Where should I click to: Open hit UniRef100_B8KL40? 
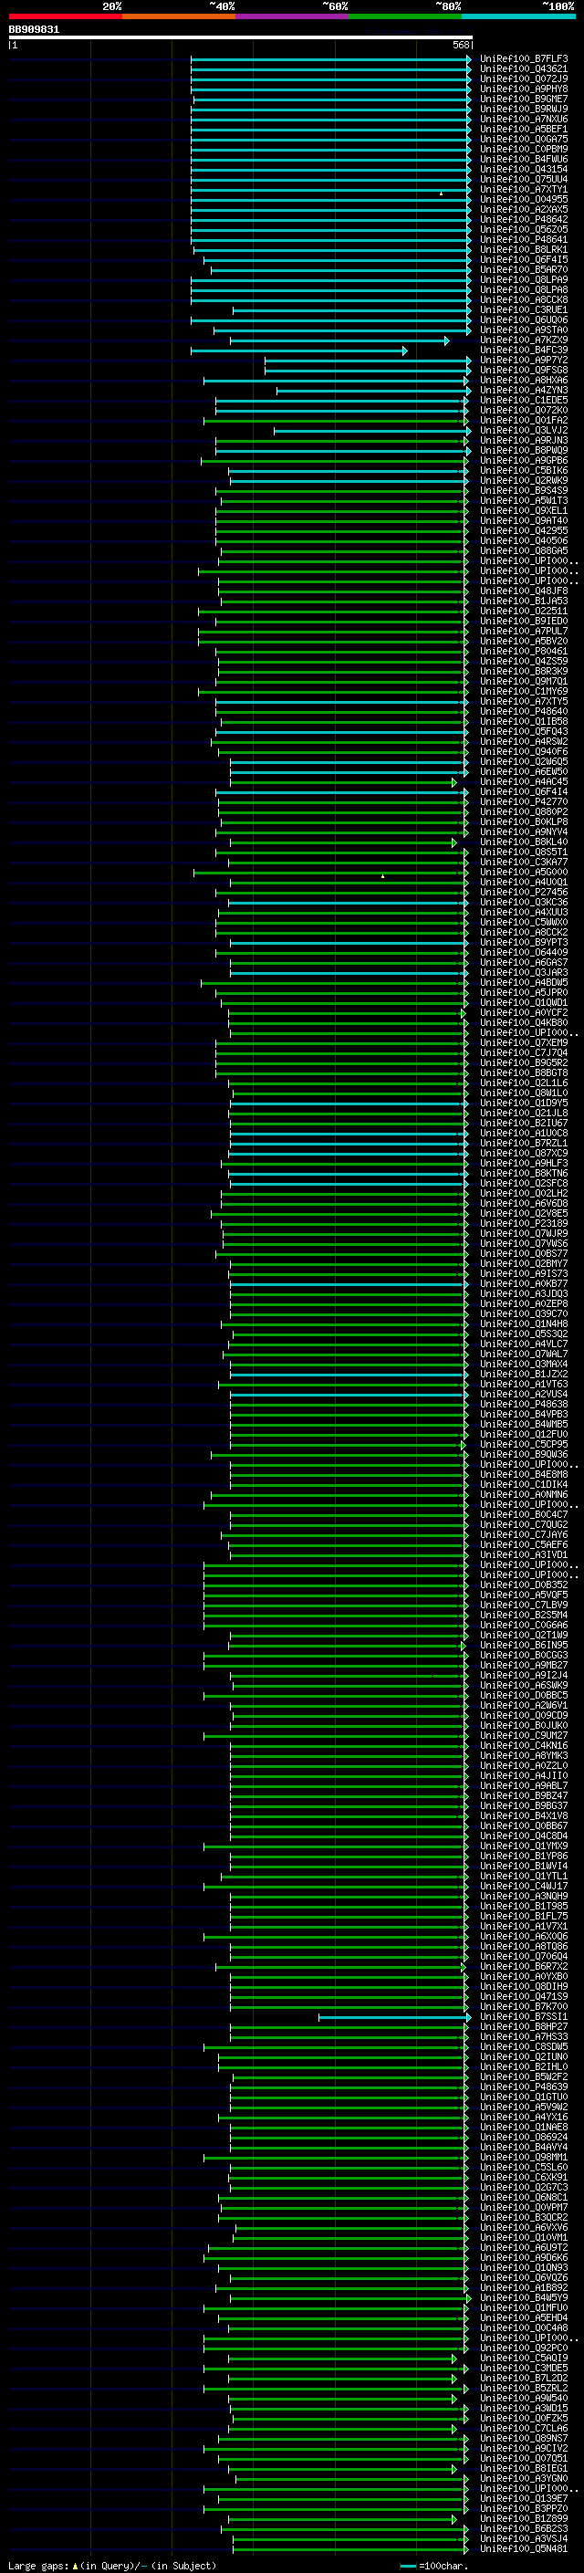pos(523,842)
